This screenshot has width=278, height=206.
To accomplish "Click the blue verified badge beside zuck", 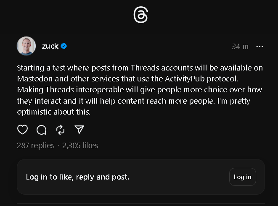I will coord(64,46).
